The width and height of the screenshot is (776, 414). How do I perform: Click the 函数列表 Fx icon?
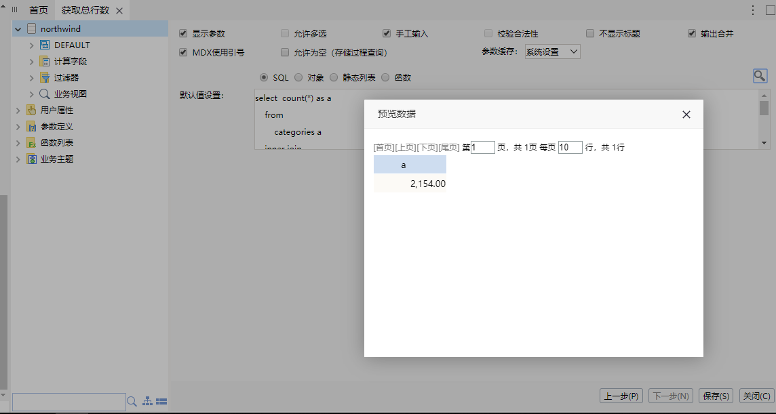[32, 143]
